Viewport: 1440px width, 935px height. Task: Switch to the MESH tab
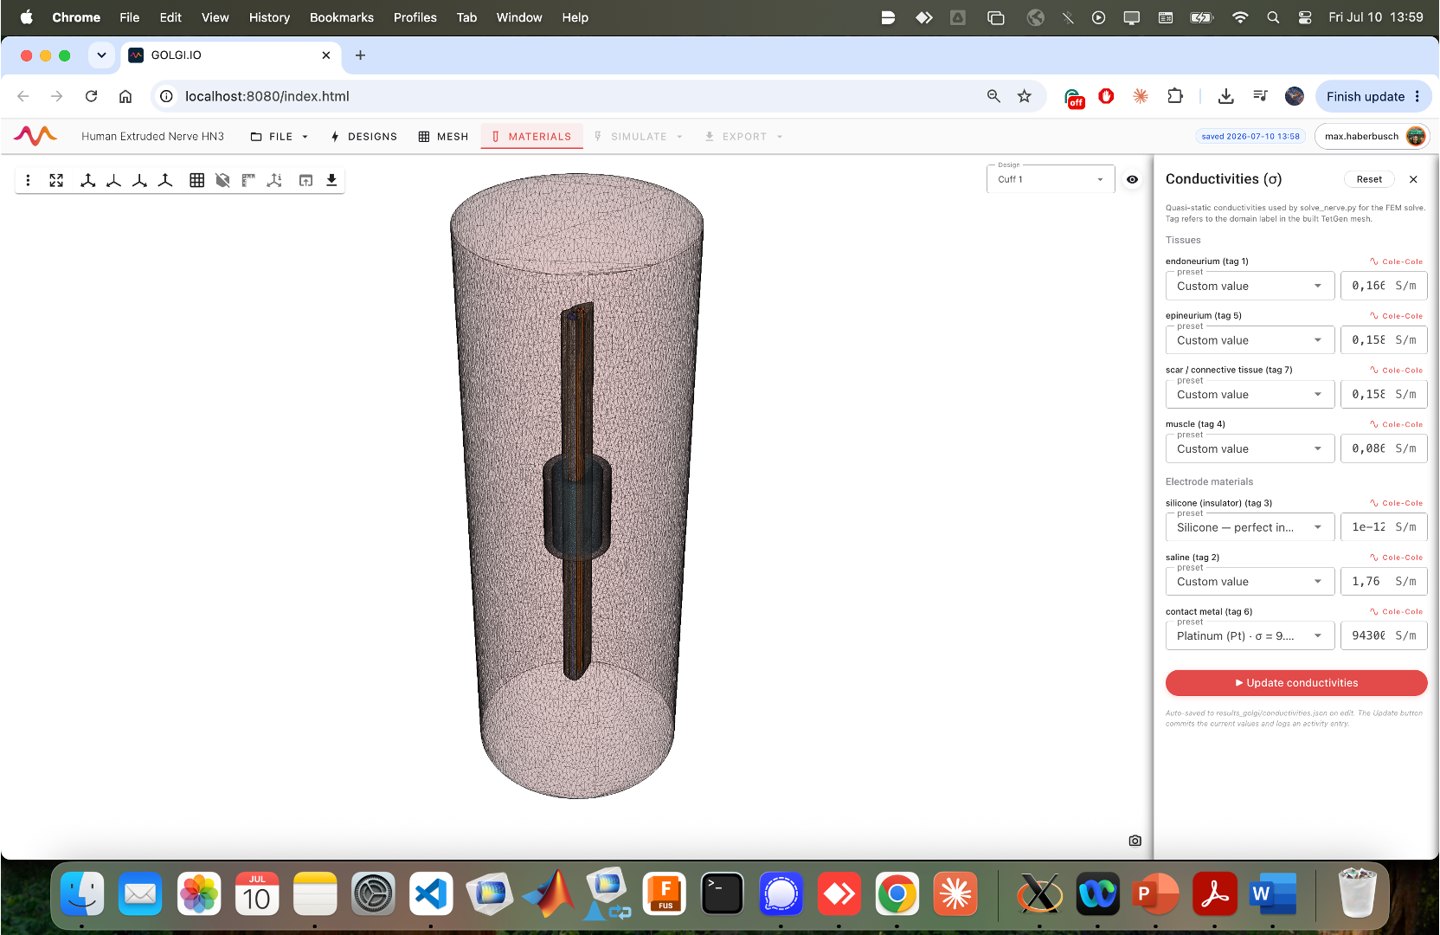coord(443,137)
